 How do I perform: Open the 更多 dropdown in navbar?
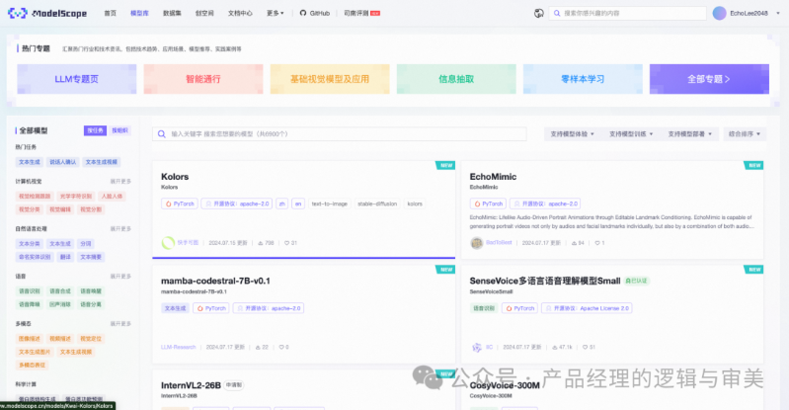pyautogui.click(x=275, y=13)
